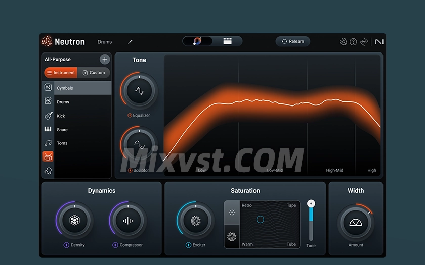425x265 pixels.
Task: Click the Width Amount knob
Action: (x=356, y=223)
